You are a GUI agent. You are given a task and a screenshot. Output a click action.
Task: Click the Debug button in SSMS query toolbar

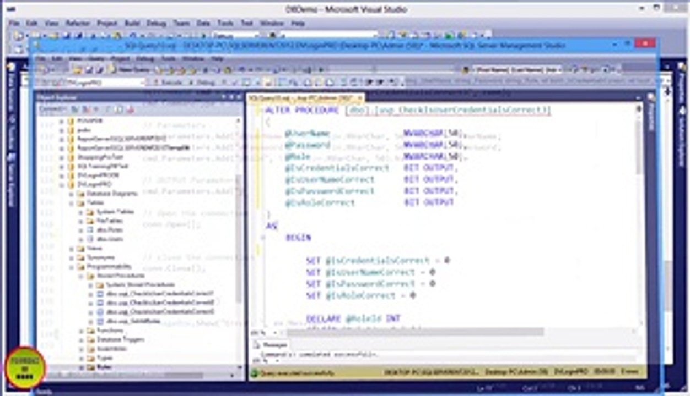point(203,82)
